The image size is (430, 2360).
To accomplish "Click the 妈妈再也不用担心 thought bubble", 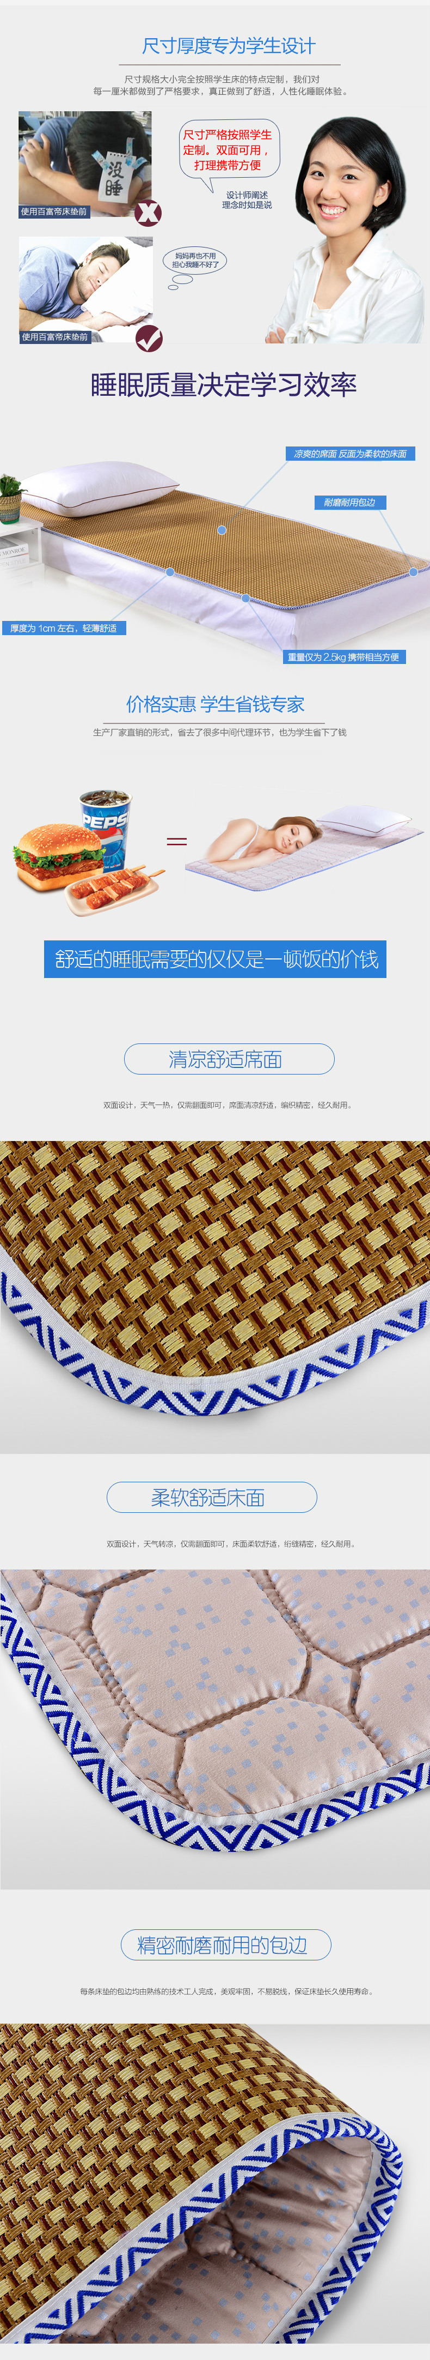I will coord(195,261).
